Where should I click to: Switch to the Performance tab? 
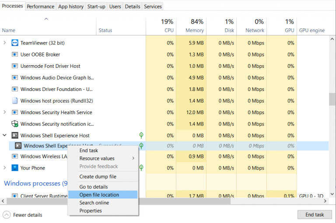(x=41, y=7)
